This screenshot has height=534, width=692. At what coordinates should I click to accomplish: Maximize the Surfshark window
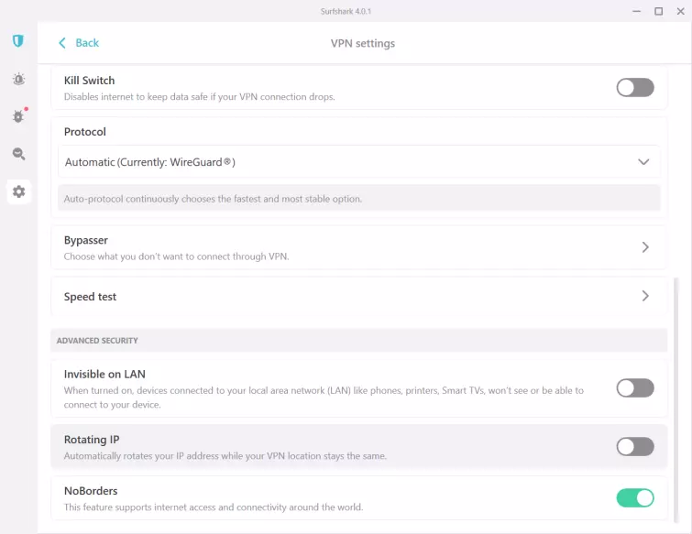coord(658,11)
